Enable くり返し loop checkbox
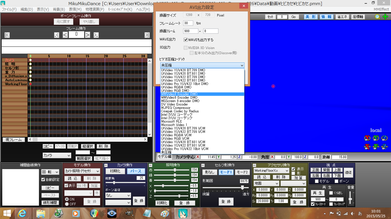 [331, 193]
